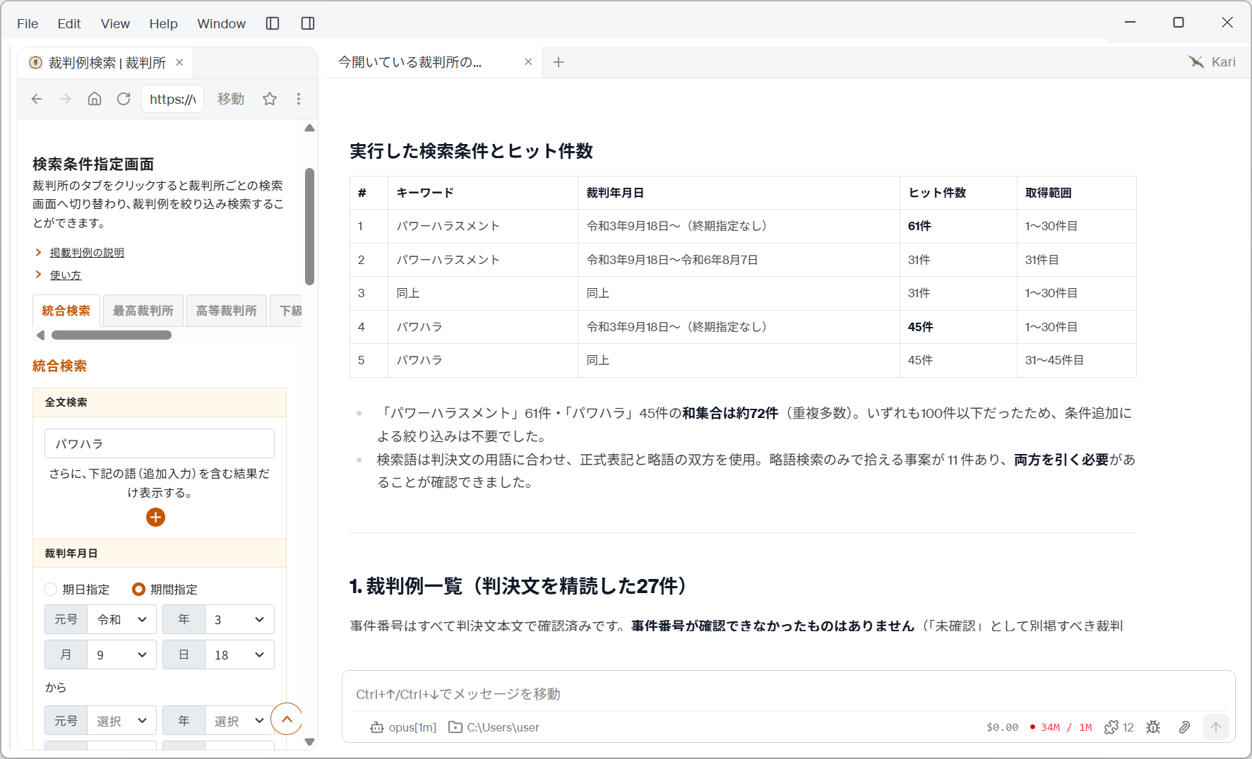
Task: Click the horizontal tab scrollbar thumb
Action: coord(112,335)
